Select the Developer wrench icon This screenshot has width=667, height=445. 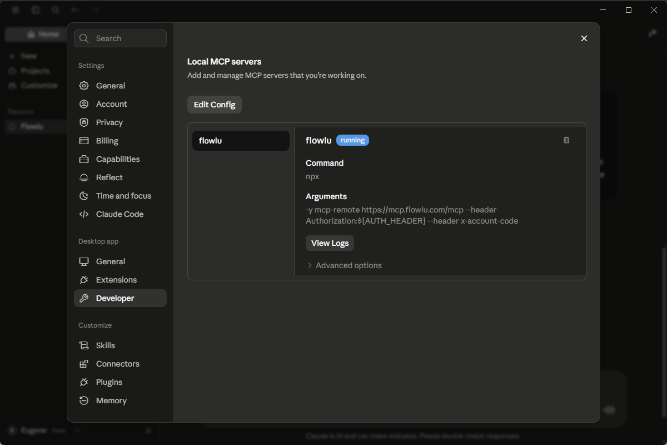point(84,298)
